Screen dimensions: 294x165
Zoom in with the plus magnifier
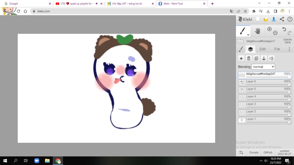click(x=269, y=29)
